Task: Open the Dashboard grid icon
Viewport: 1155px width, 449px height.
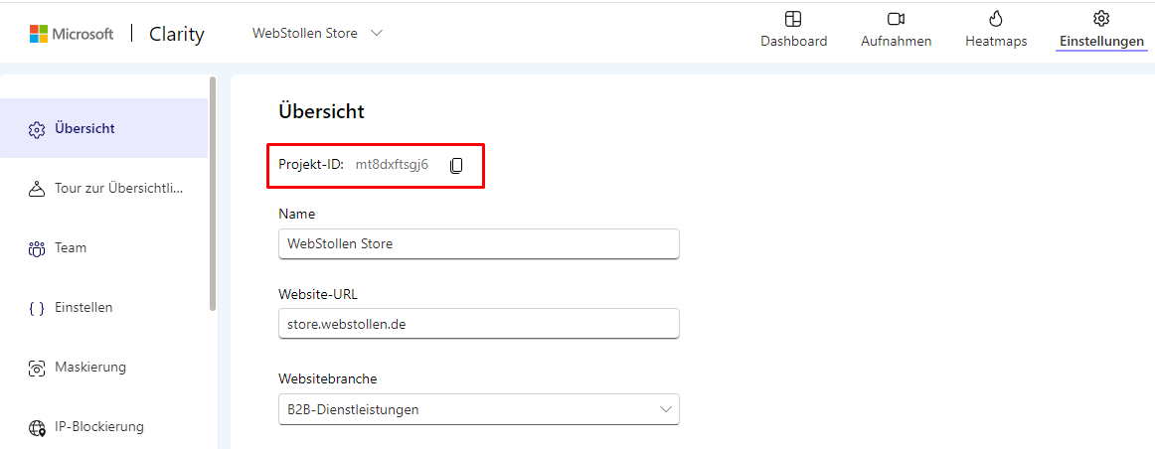Action: point(793,19)
